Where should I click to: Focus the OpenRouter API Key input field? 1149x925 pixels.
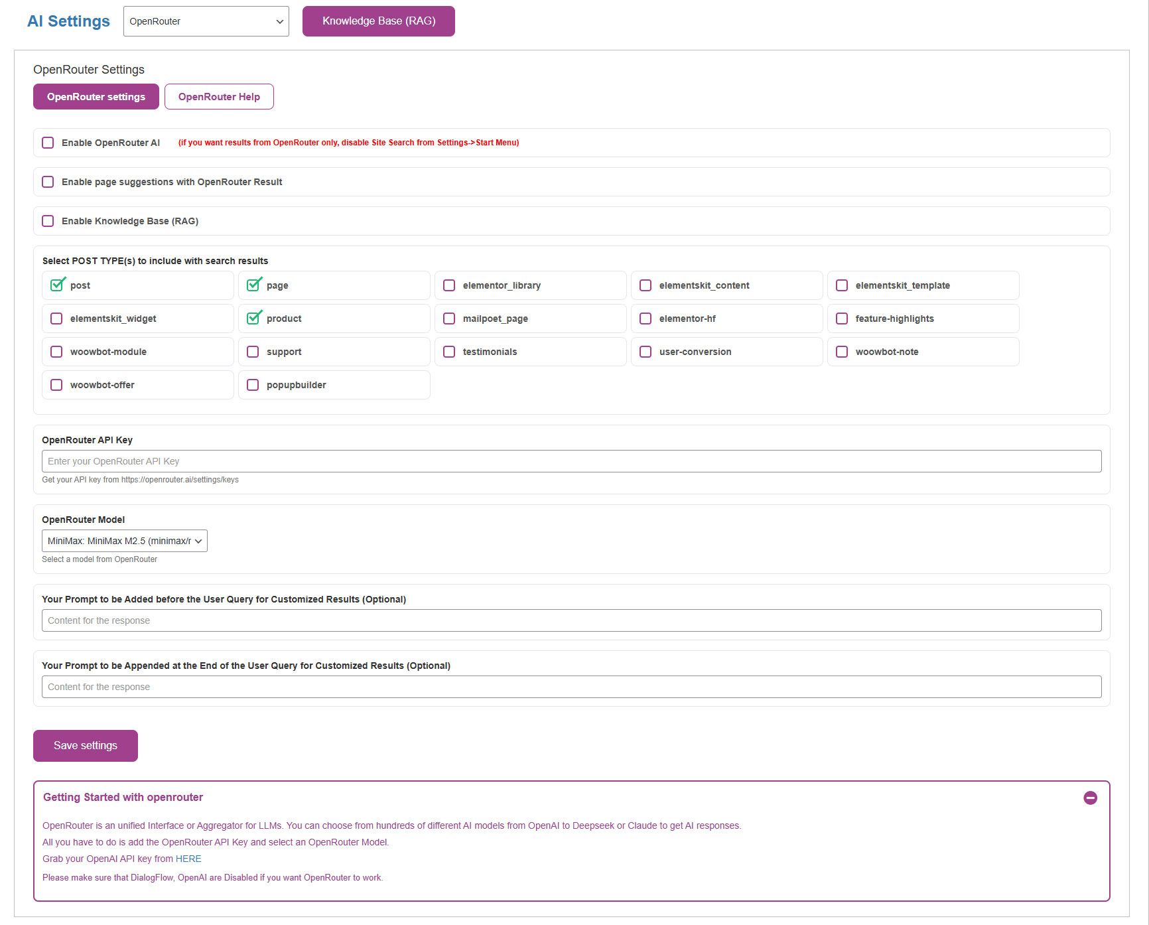[x=571, y=461]
